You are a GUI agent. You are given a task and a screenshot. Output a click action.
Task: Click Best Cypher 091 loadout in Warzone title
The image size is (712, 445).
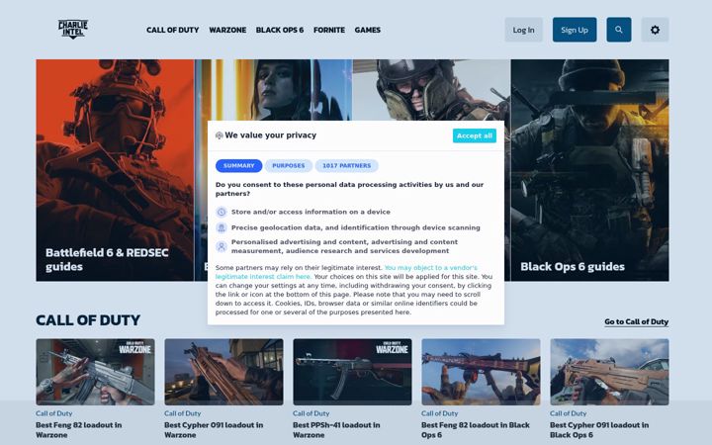tap(214, 430)
